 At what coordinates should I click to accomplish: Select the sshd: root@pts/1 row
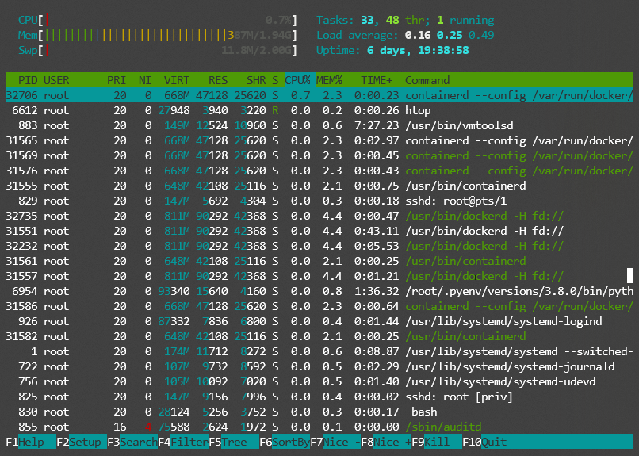tap(319, 201)
